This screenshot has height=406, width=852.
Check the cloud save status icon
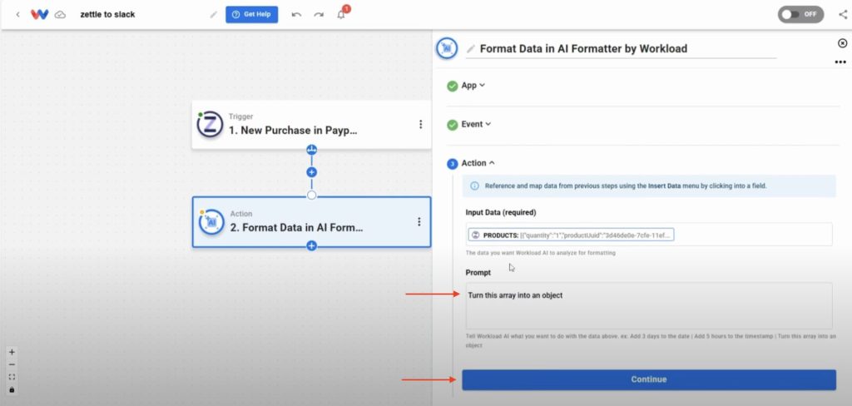(x=60, y=15)
